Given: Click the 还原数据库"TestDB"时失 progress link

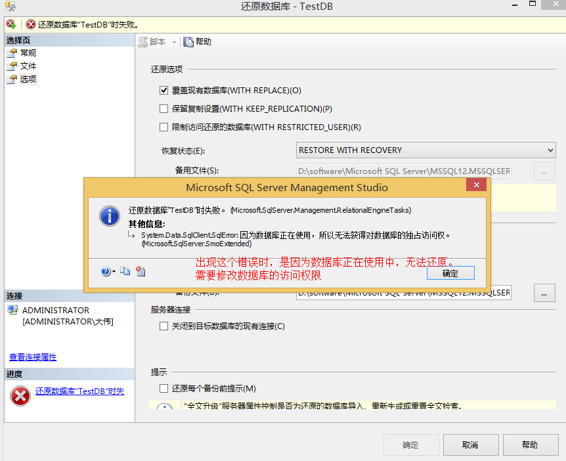Looking at the screenshot, I should click(x=79, y=391).
